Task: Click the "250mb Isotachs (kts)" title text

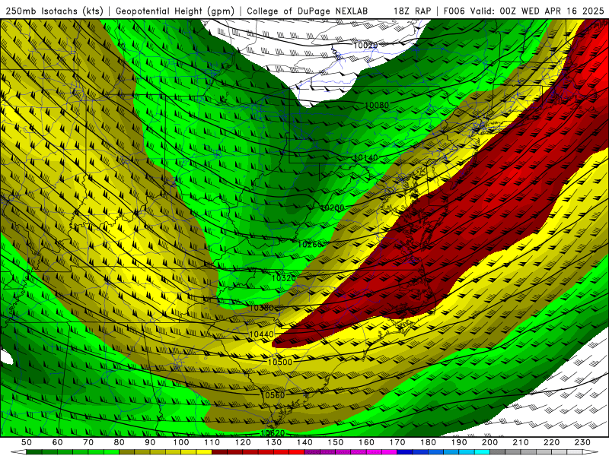Action: [x=54, y=11]
